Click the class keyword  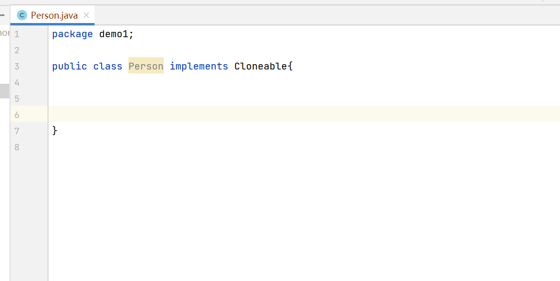[x=108, y=67]
